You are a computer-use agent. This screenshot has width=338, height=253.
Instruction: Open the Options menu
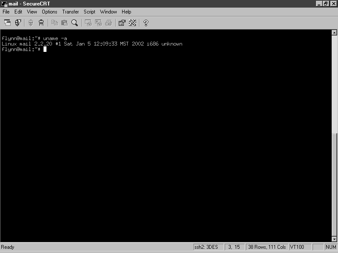coord(49,12)
